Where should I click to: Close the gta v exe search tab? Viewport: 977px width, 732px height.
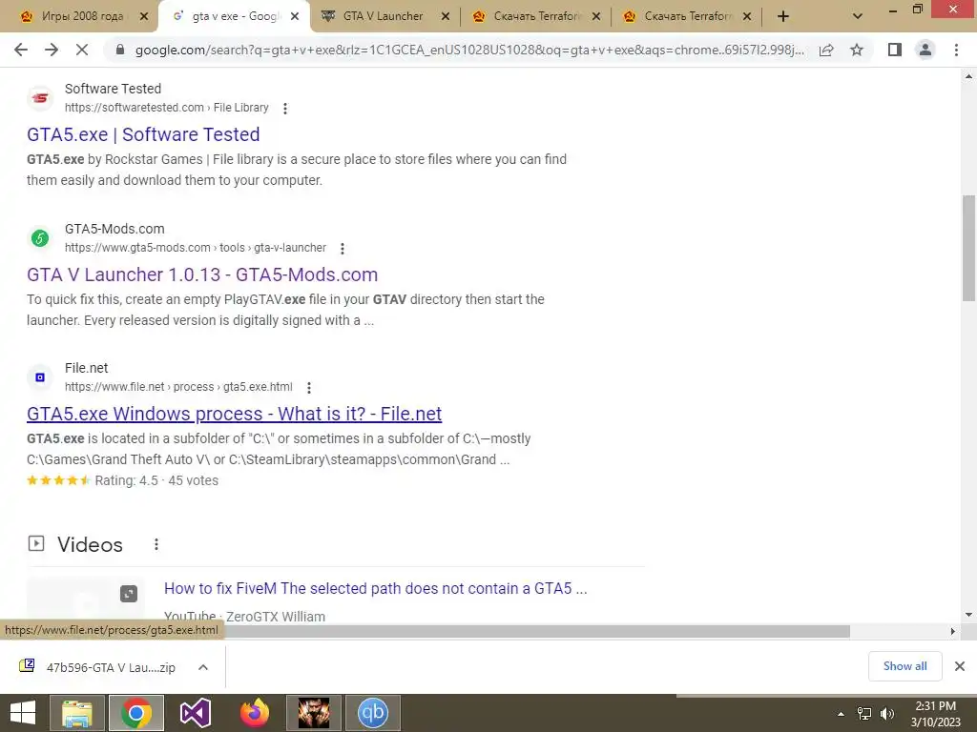[x=295, y=17]
